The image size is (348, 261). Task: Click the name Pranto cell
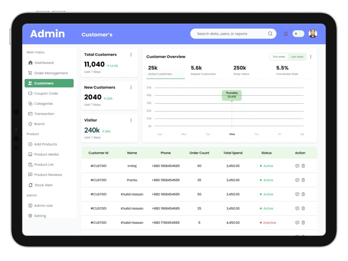tap(132, 180)
